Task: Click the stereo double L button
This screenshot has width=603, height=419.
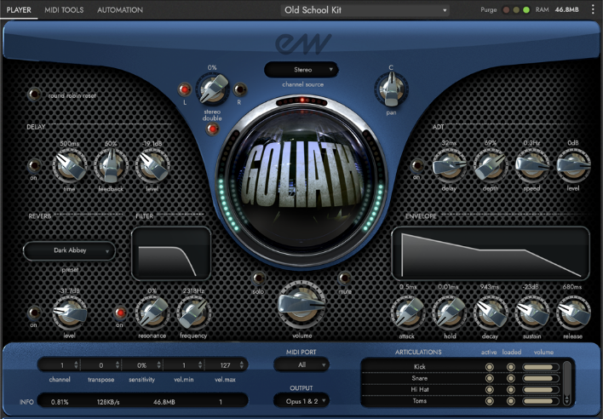Action: click(185, 89)
